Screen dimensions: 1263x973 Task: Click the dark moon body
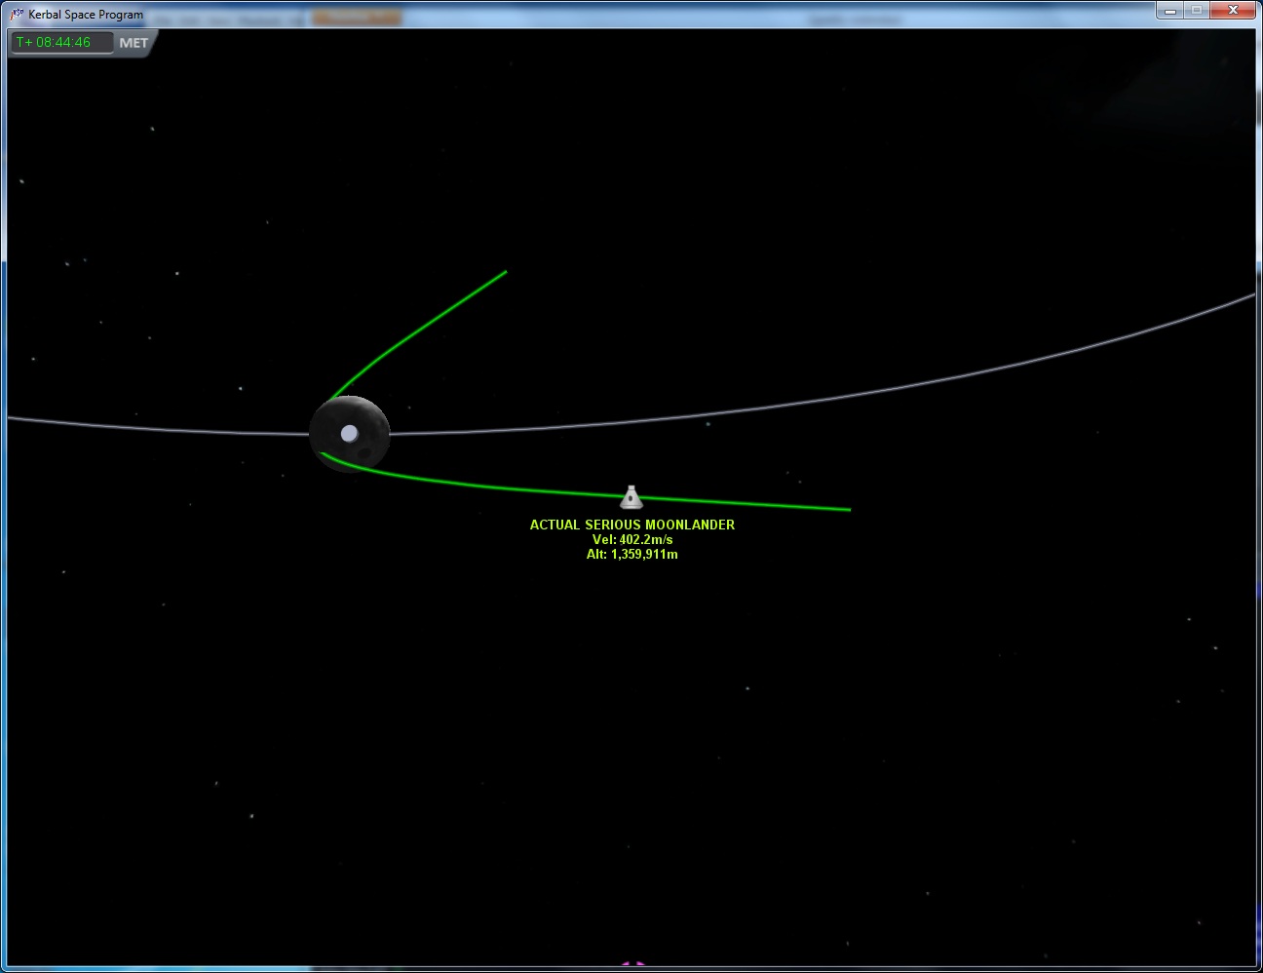(x=350, y=434)
